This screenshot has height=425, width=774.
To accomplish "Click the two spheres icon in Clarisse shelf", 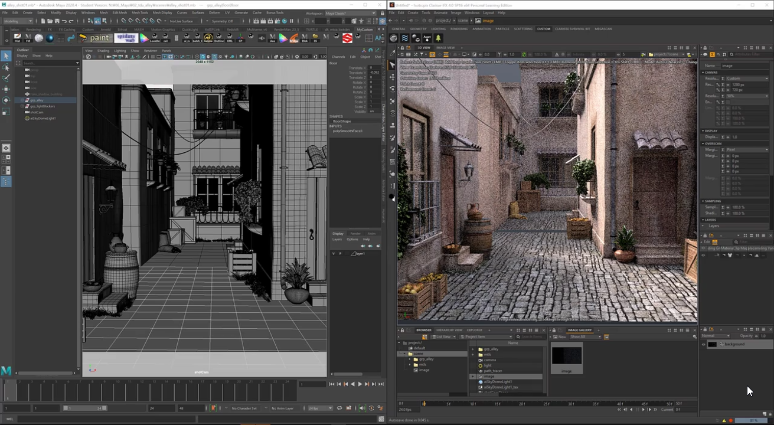I will [416, 38].
